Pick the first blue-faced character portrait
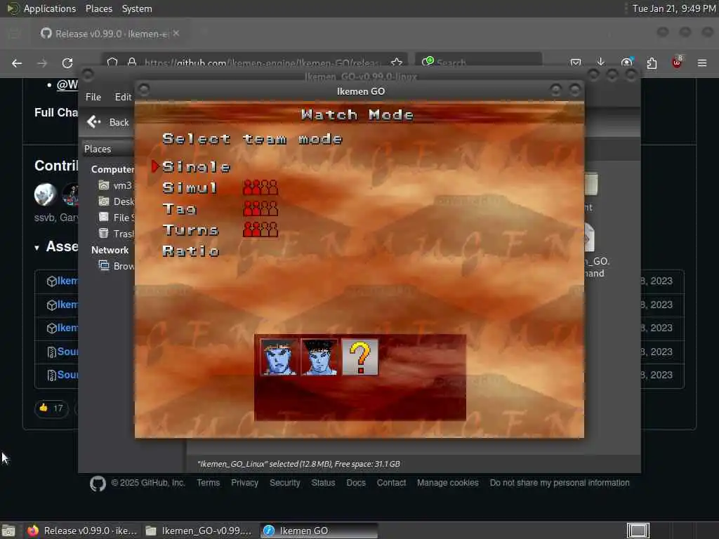The height and width of the screenshot is (539, 719). click(278, 357)
